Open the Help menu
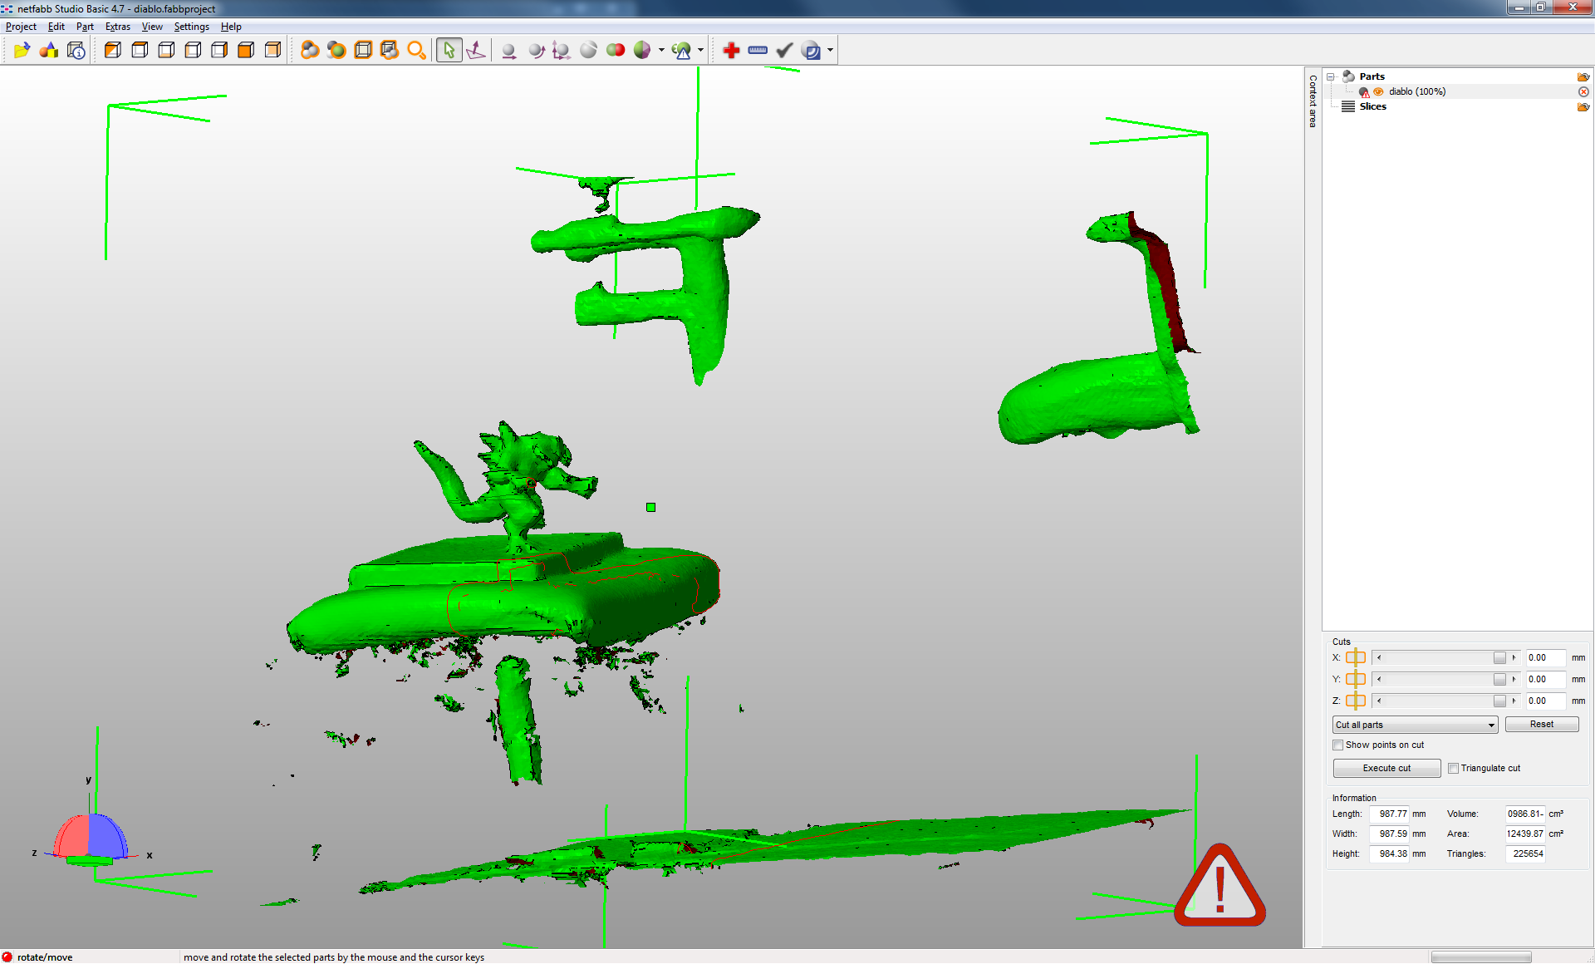 tap(231, 27)
